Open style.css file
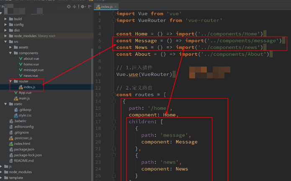The image size is (291, 181). pos(25,115)
